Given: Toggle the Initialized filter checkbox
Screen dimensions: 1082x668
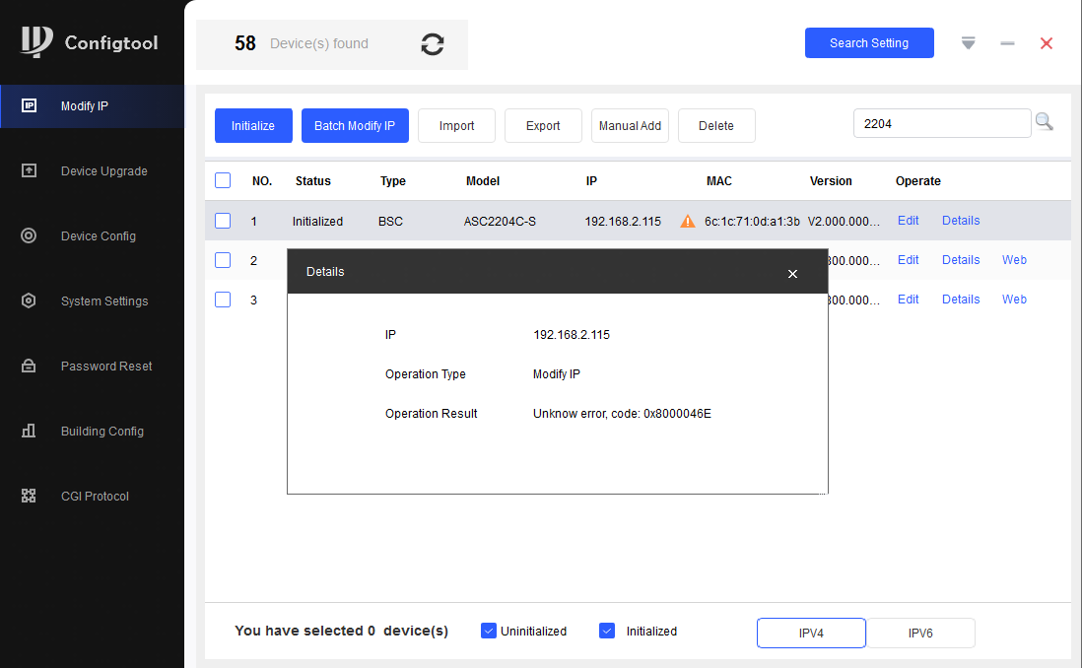Looking at the screenshot, I should [607, 631].
